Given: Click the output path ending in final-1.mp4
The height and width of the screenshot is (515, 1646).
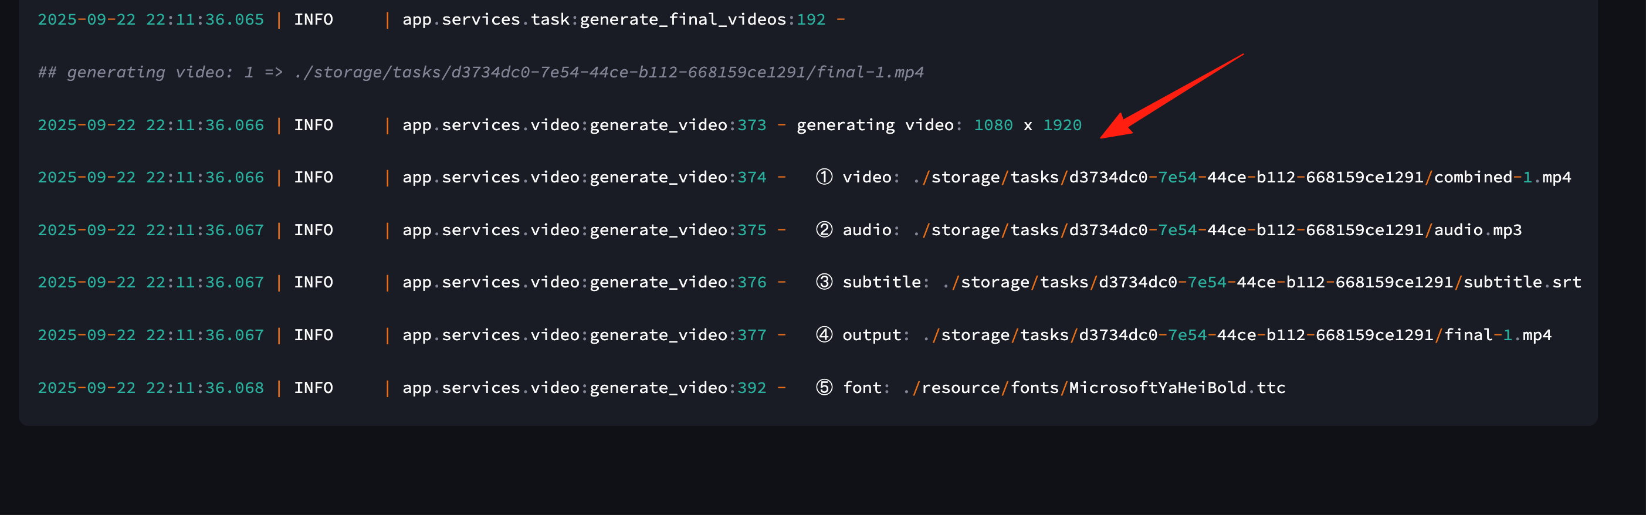Looking at the screenshot, I should [x=1237, y=336].
